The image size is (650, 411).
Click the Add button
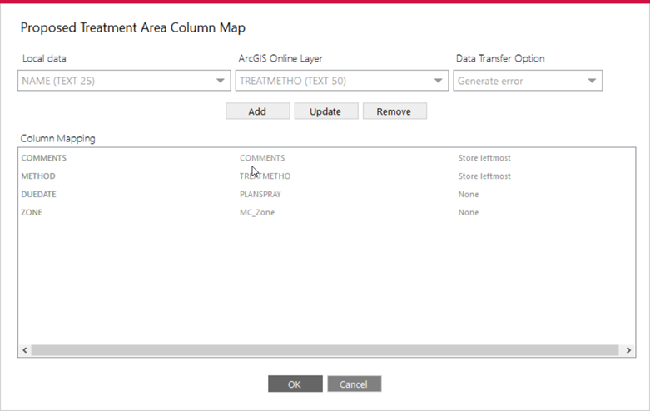tap(257, 111)
